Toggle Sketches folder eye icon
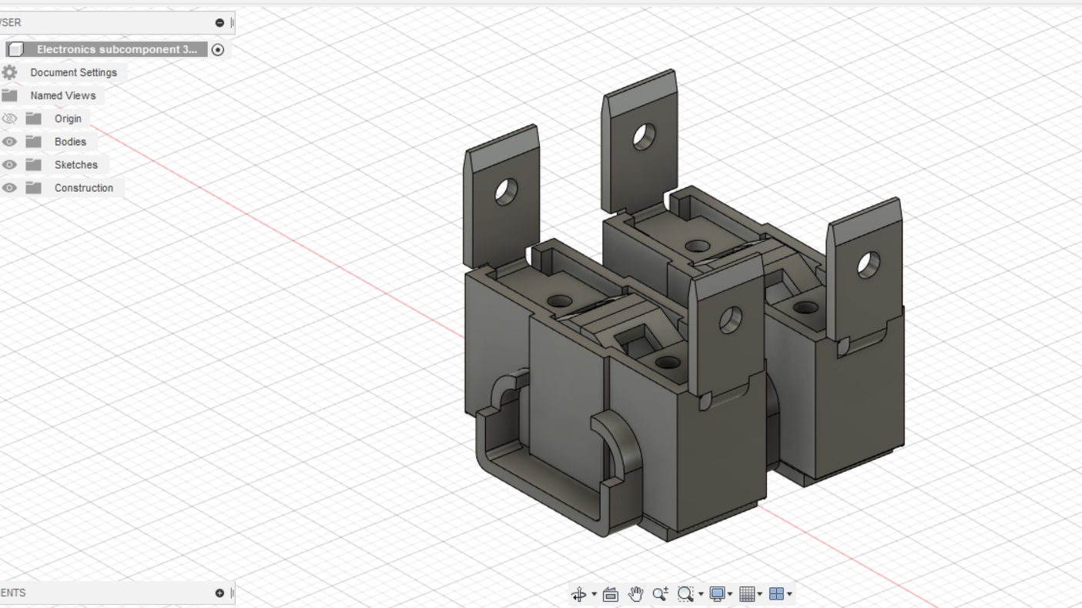The height and width of the screenshot is (608, 1082). pyautogui.click(x=9, y=165)
